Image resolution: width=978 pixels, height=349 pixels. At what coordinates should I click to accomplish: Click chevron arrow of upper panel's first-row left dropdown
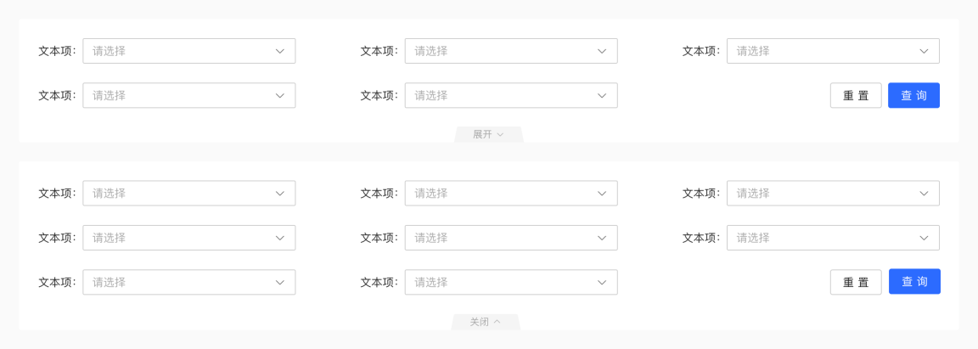tap(280, 51)
